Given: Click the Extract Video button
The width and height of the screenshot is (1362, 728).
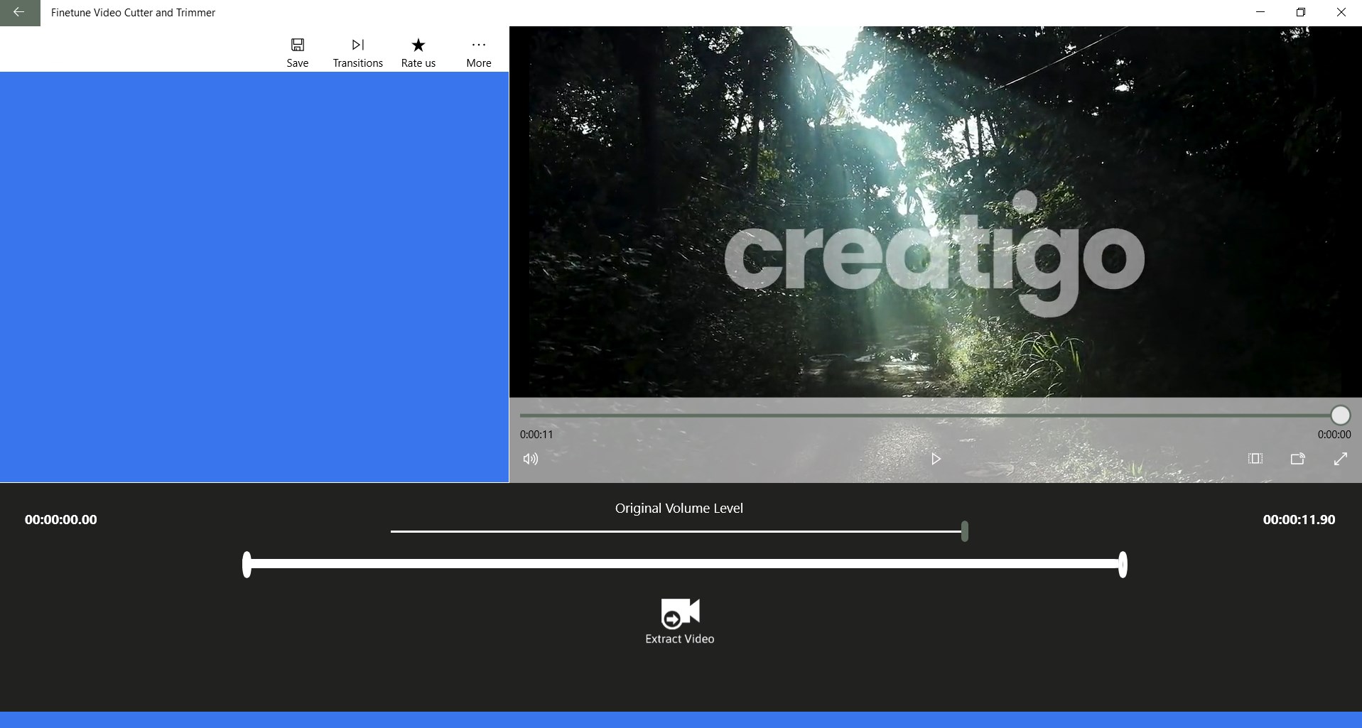Looking at the screenshot, I should coord(679,621).
